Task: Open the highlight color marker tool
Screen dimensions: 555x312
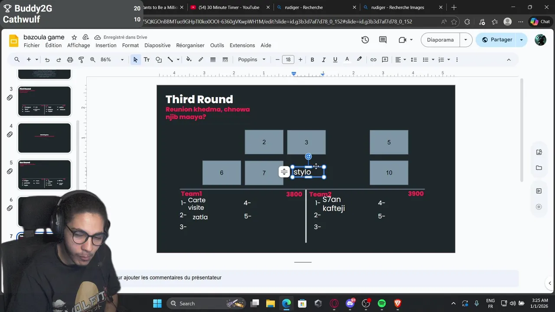Action: tap(359, 59)
